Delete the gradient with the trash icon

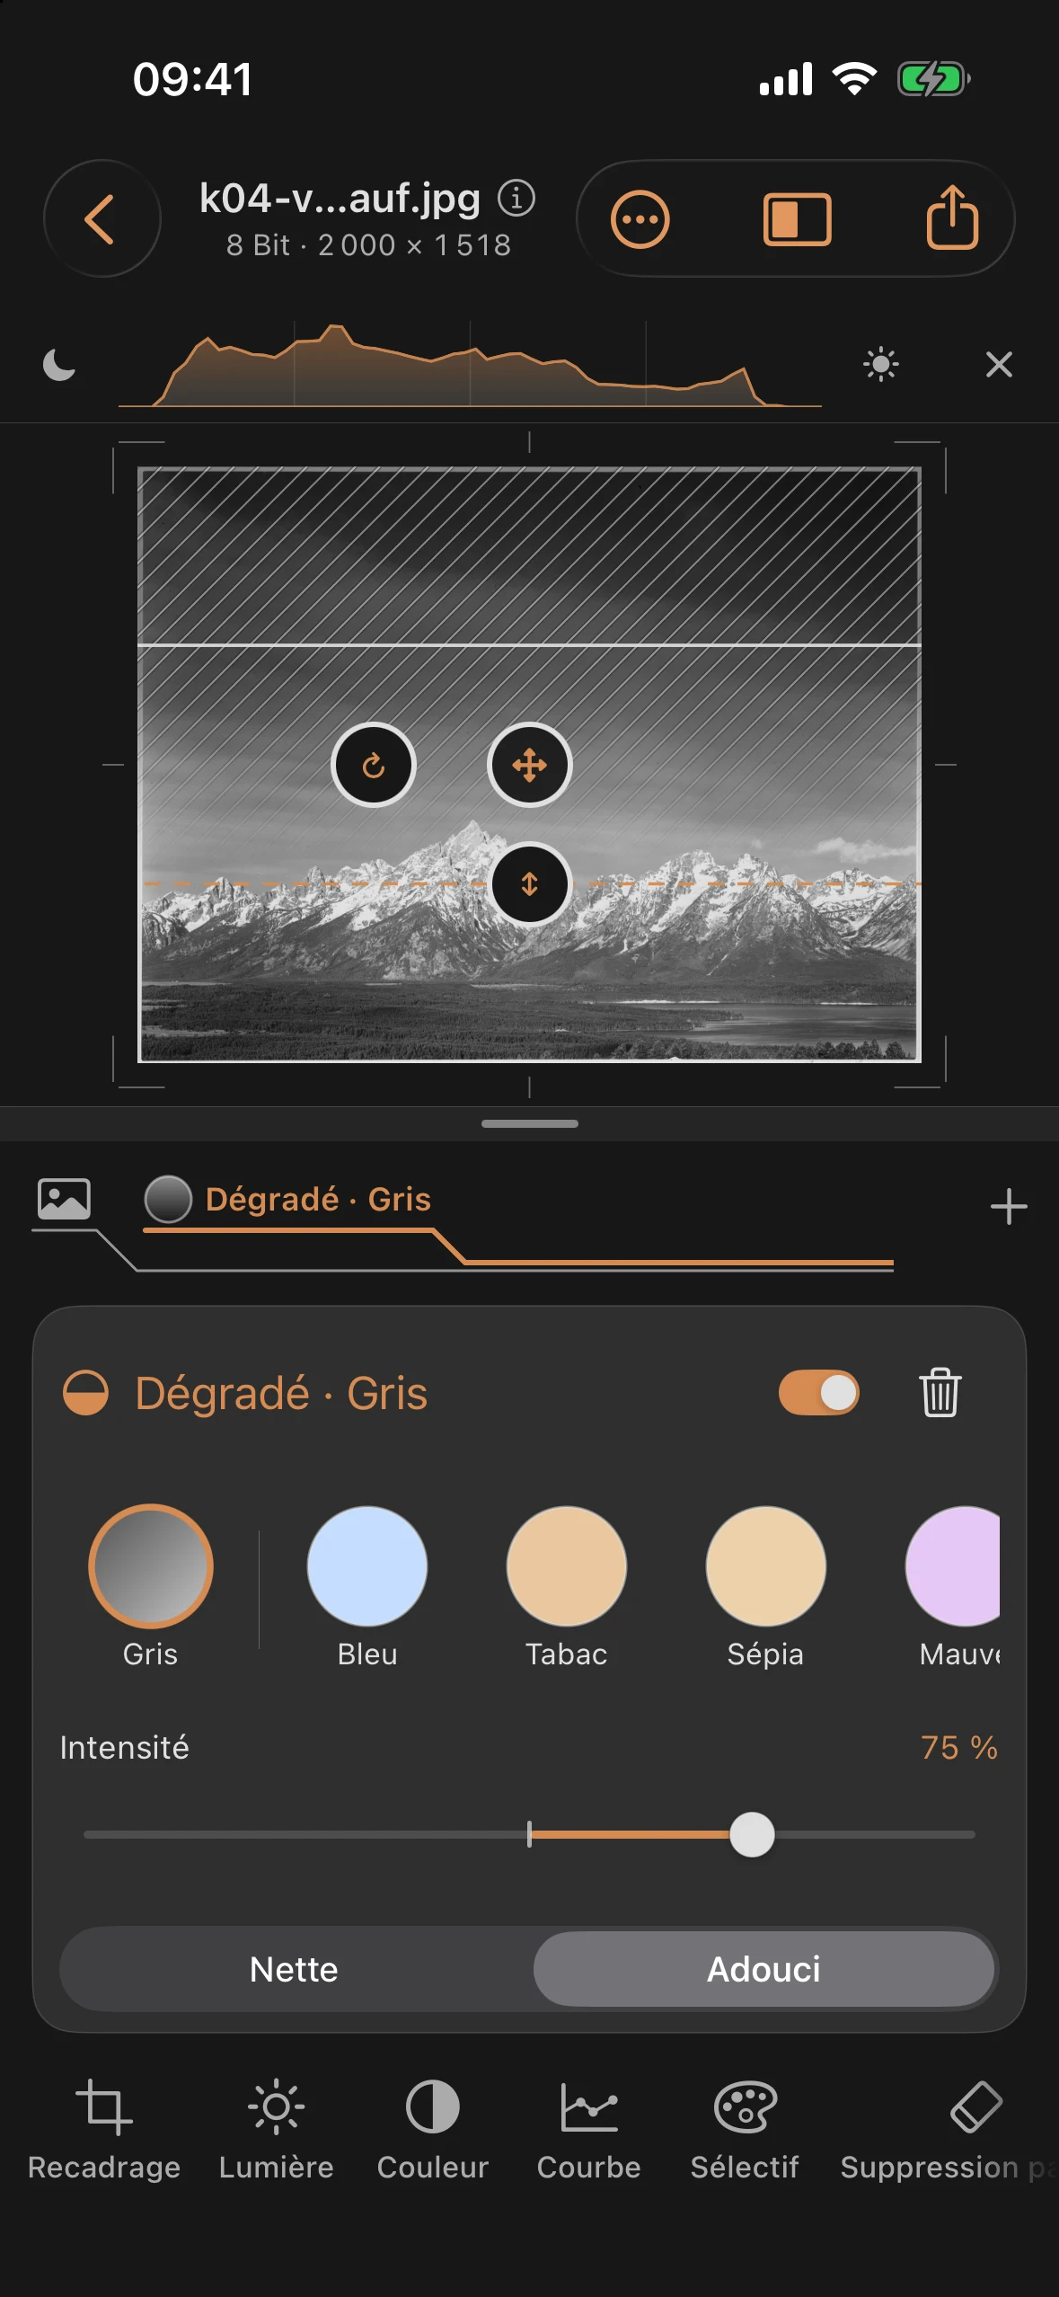tap(940, 1392)
